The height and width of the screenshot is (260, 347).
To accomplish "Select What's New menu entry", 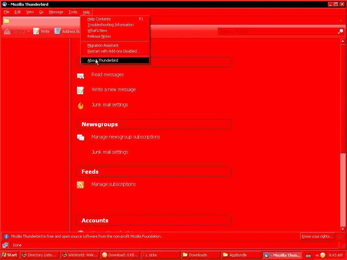I will (x=115, y=30).
